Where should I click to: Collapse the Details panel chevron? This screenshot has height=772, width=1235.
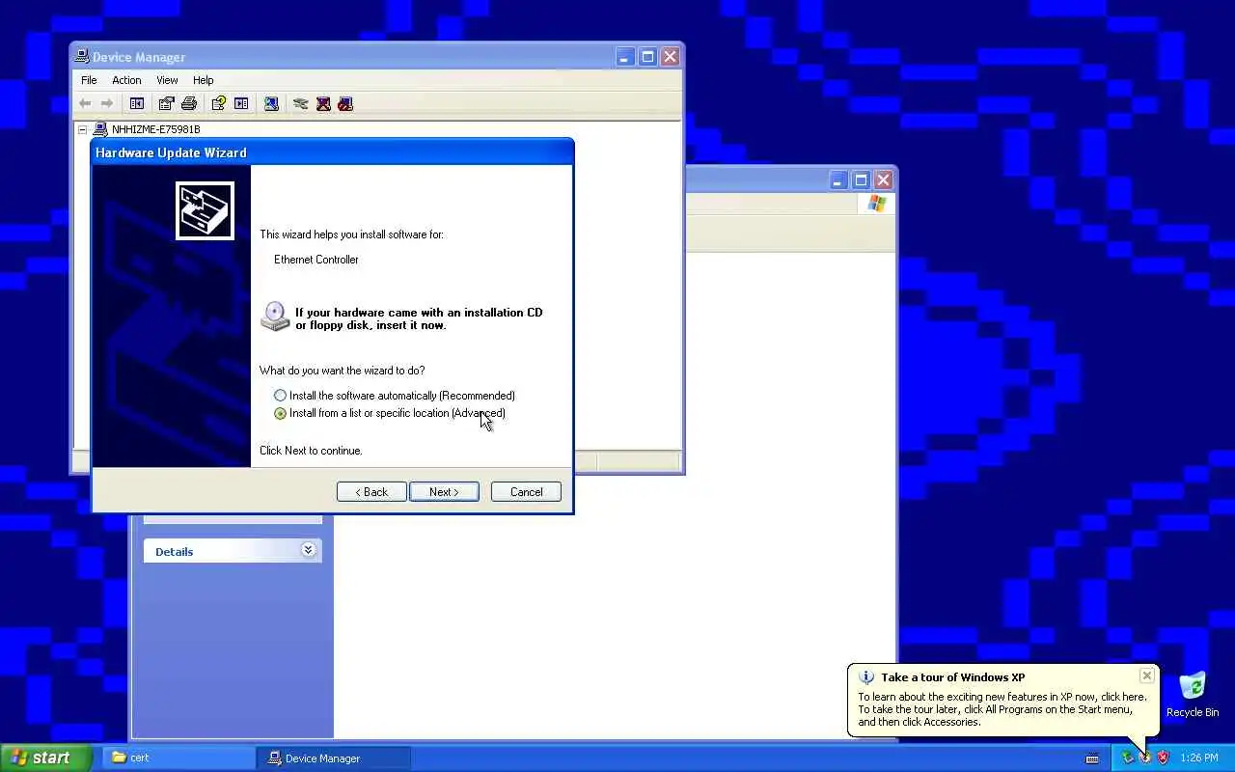pyautogui.click(x=308, y=550)
